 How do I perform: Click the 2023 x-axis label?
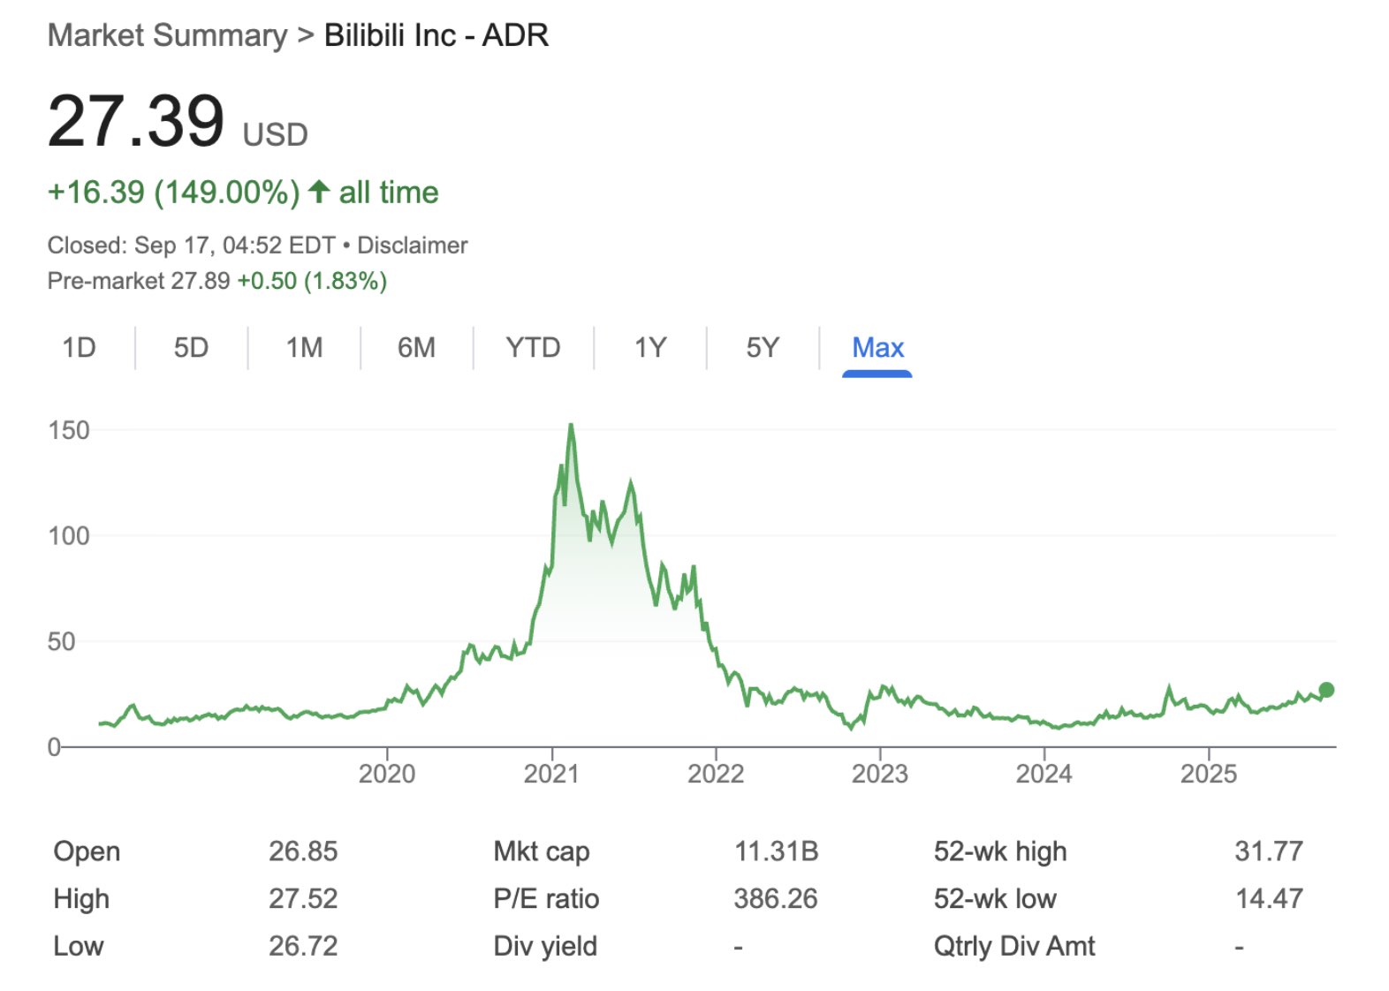click(879, 774)
